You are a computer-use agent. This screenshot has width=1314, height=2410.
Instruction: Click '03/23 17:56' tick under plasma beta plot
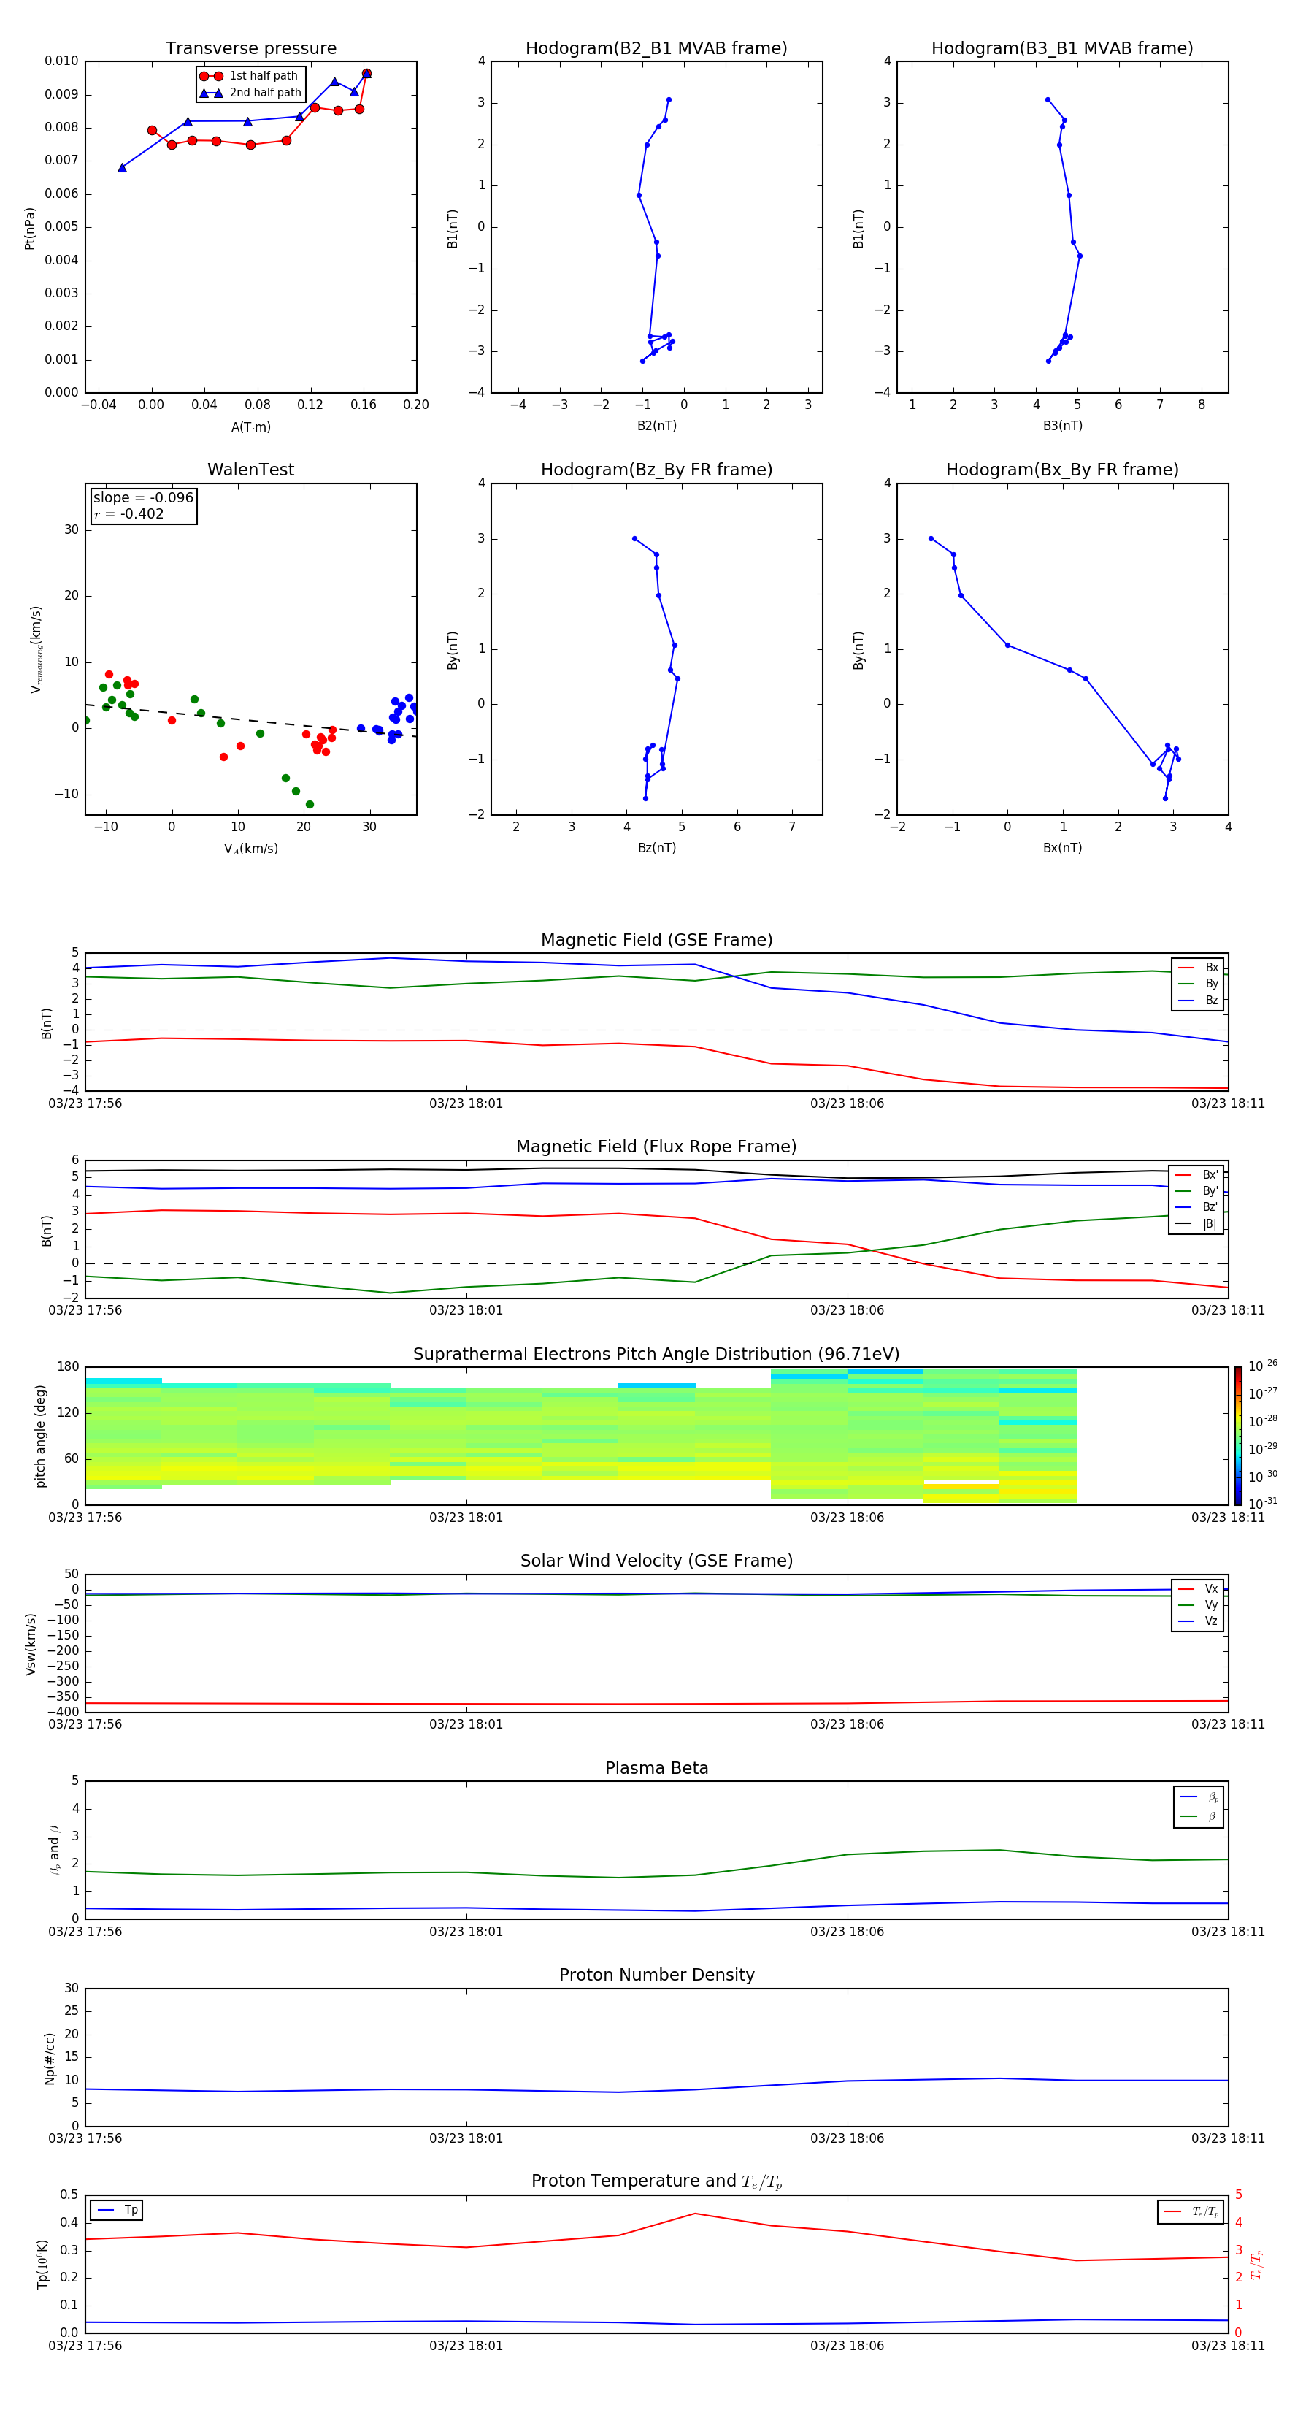pyautogui.click(x=85, y=1931)
